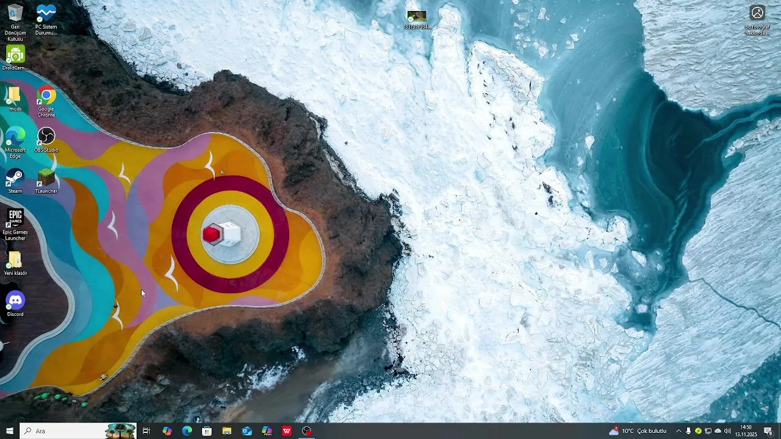Click the Ara search box in taskbar
Viewport: 781px width, 439px height.
(x=78, y=431)
